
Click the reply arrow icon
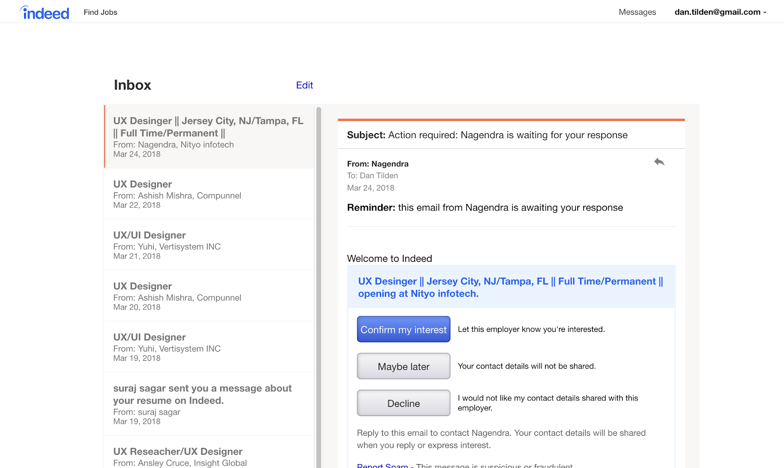click(659, 162)
